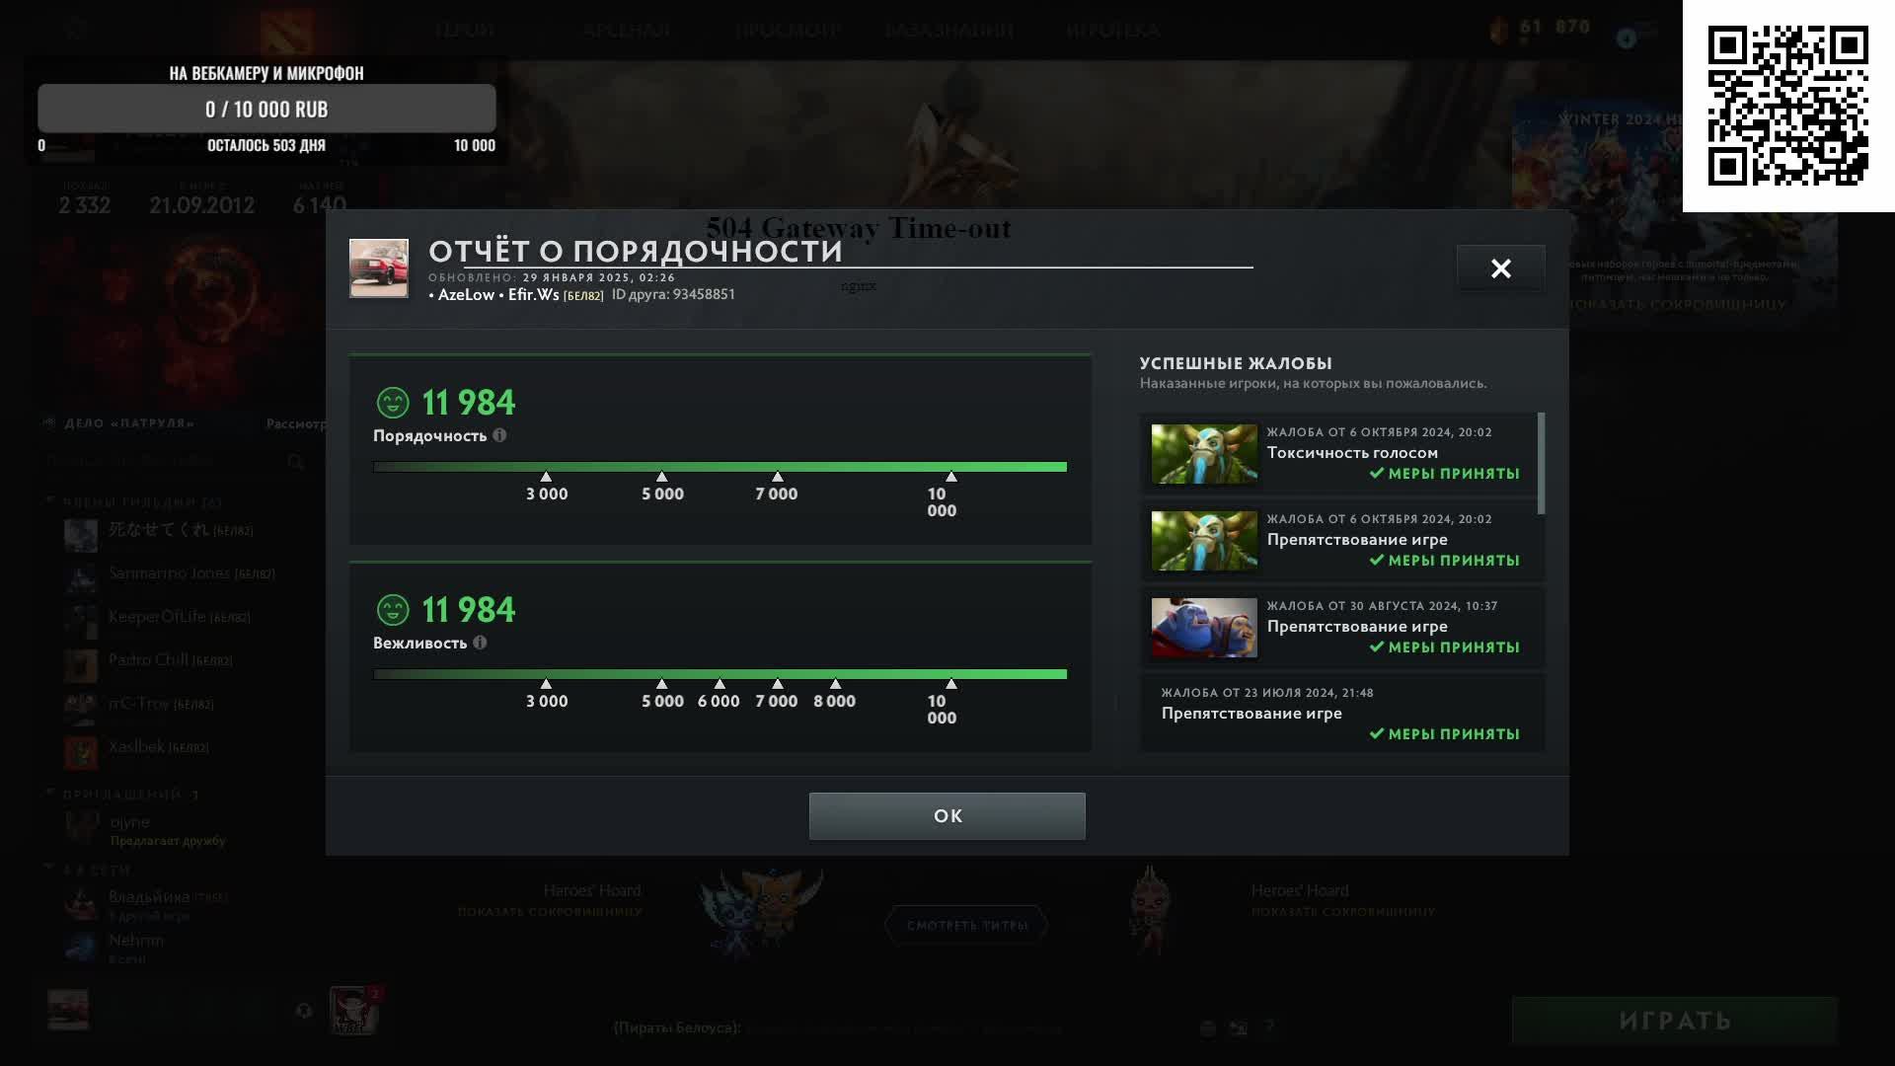Viewport: 1895px width, 1066px height.
Task: Click the blue ogre hero portrait in complaints
Action: coord(1204,628)
